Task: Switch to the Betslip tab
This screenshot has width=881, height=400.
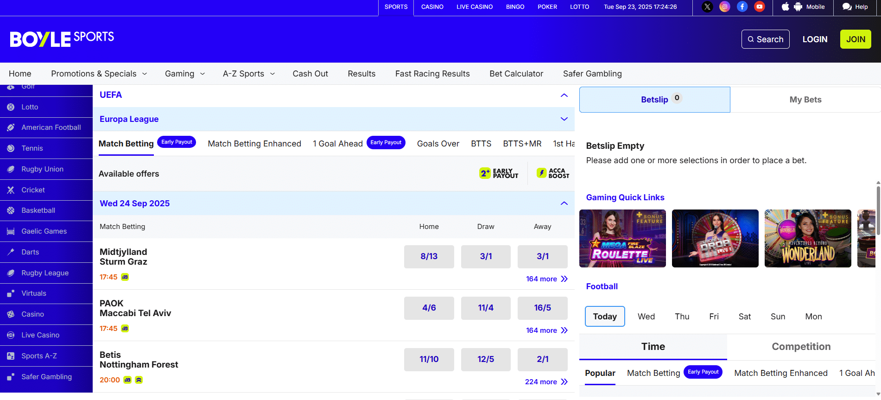Action: pos(655,100)
